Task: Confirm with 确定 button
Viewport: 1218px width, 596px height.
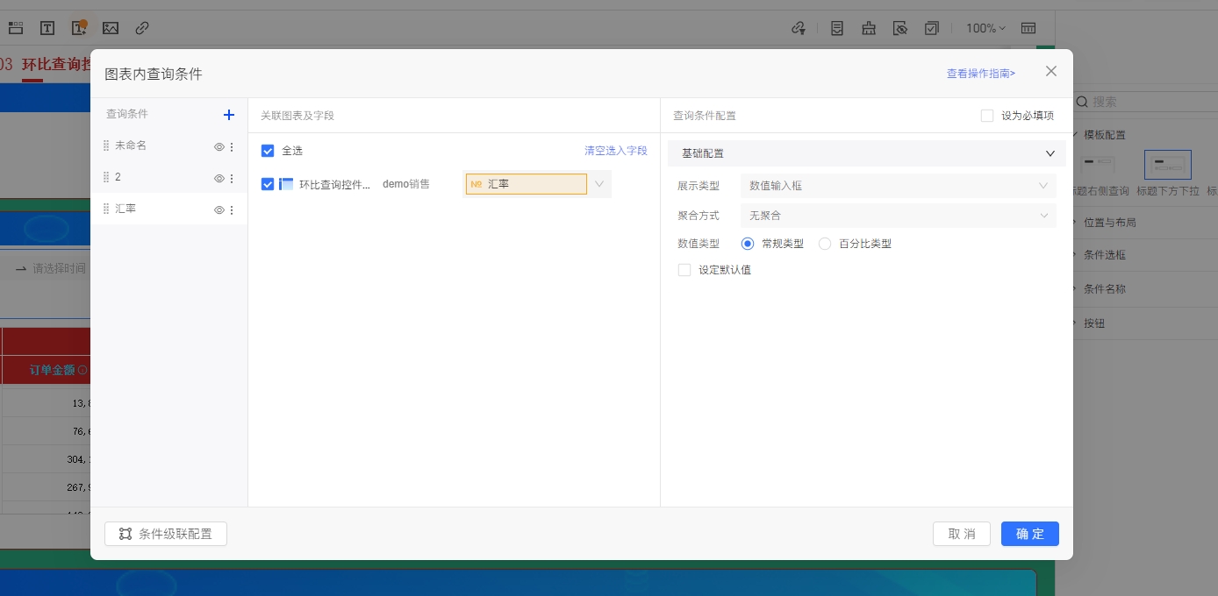Action: click(x=1030, y=534)
